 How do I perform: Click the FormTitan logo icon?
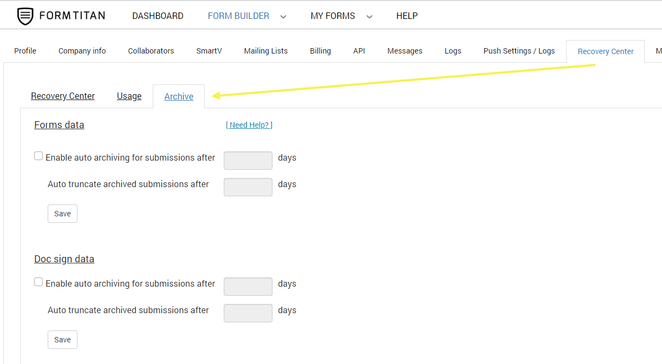25,16
